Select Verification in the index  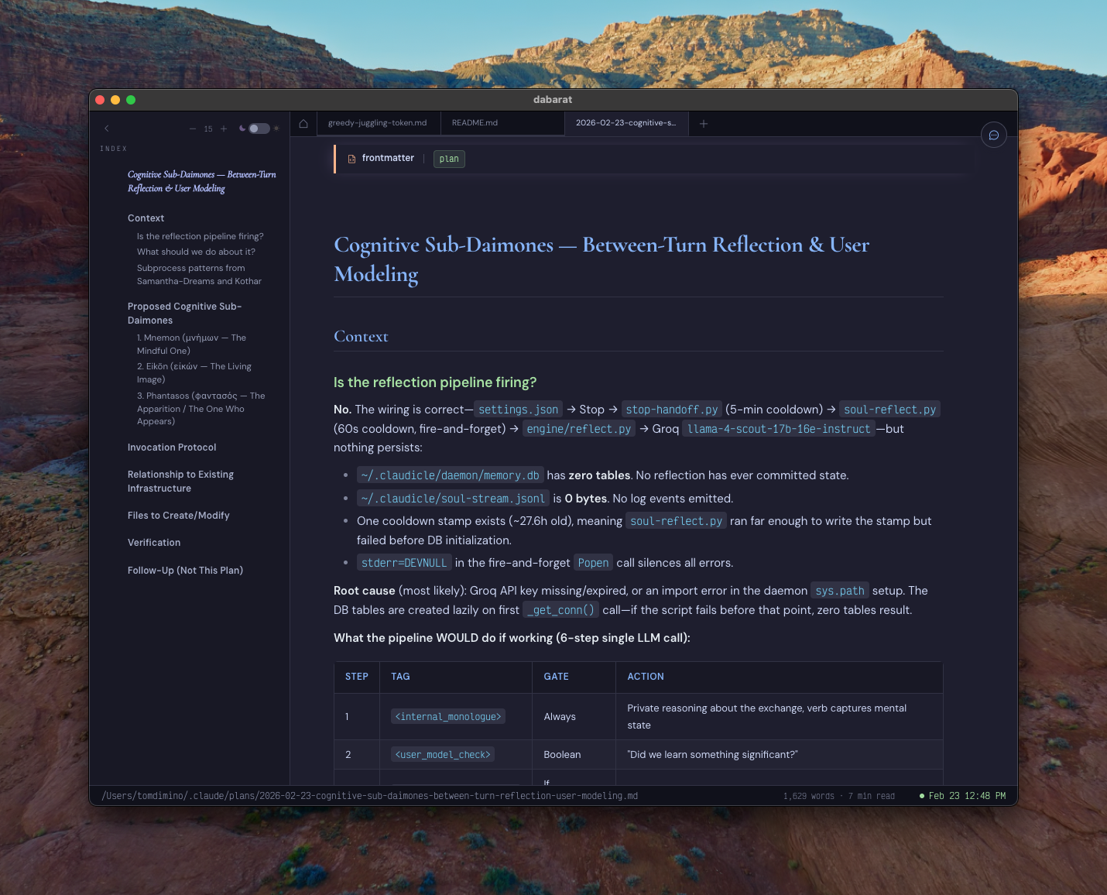point(153,542)
